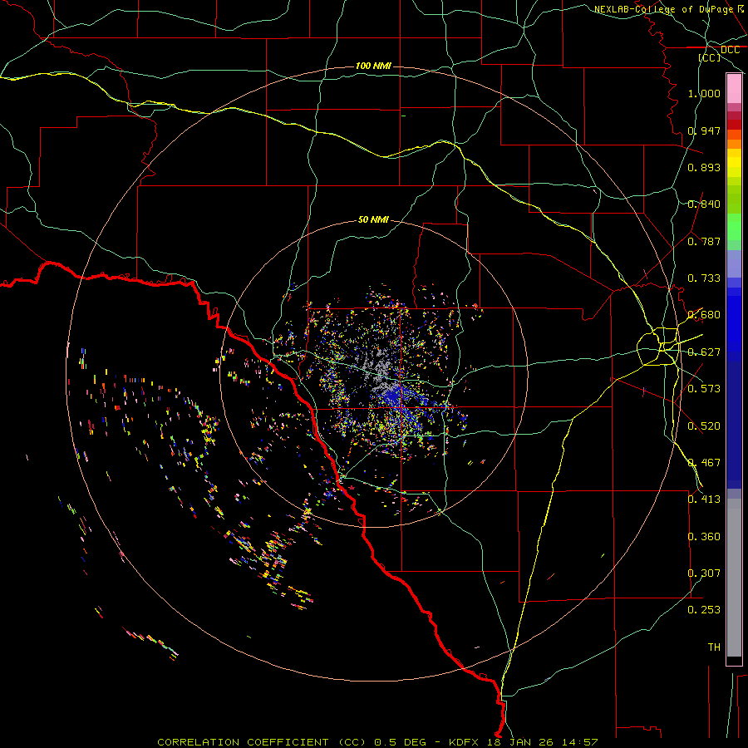Pick the red segment beside 0.947
748x748 pixels.
tap(734, 125)
